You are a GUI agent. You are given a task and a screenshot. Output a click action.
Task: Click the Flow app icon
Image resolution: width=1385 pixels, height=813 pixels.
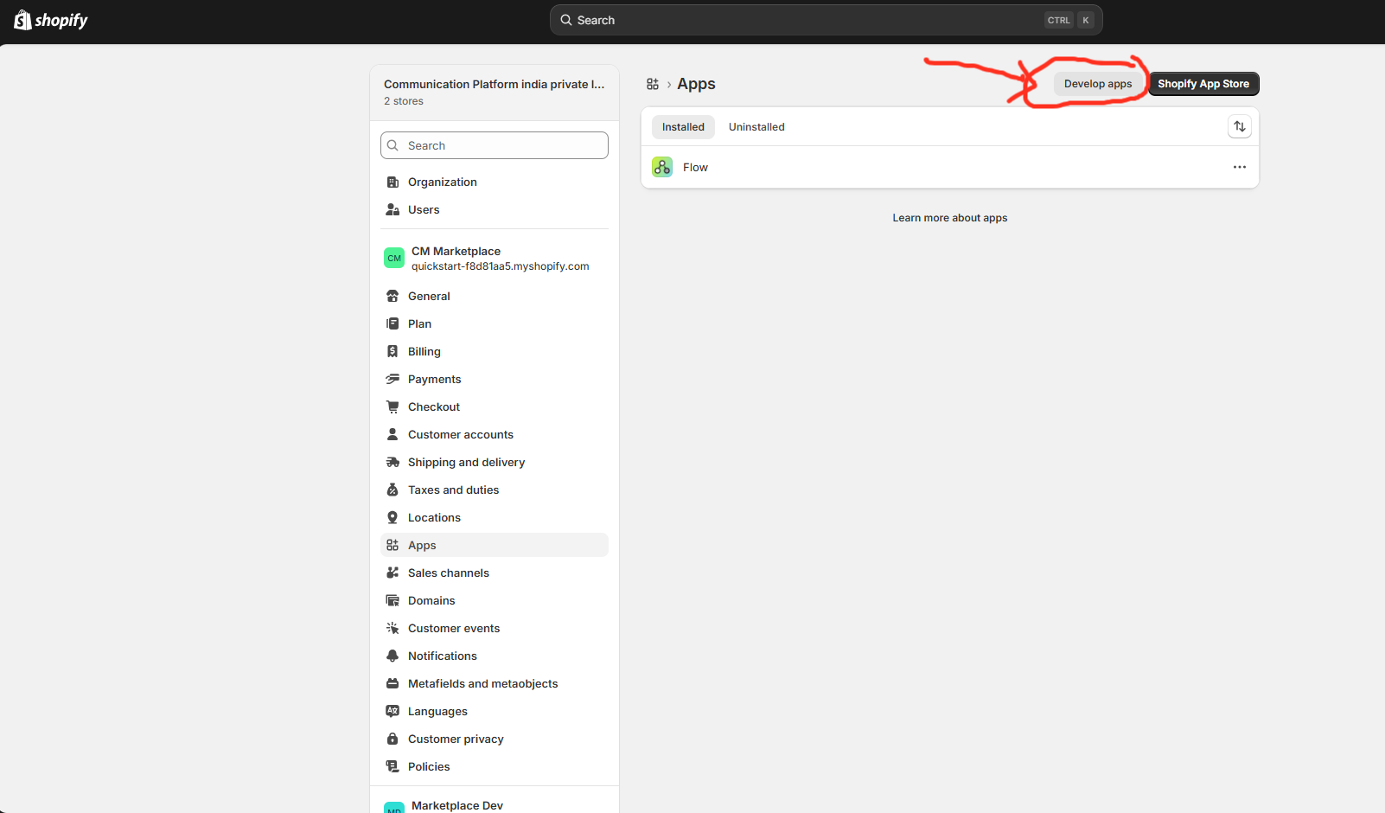click(662, 167)
